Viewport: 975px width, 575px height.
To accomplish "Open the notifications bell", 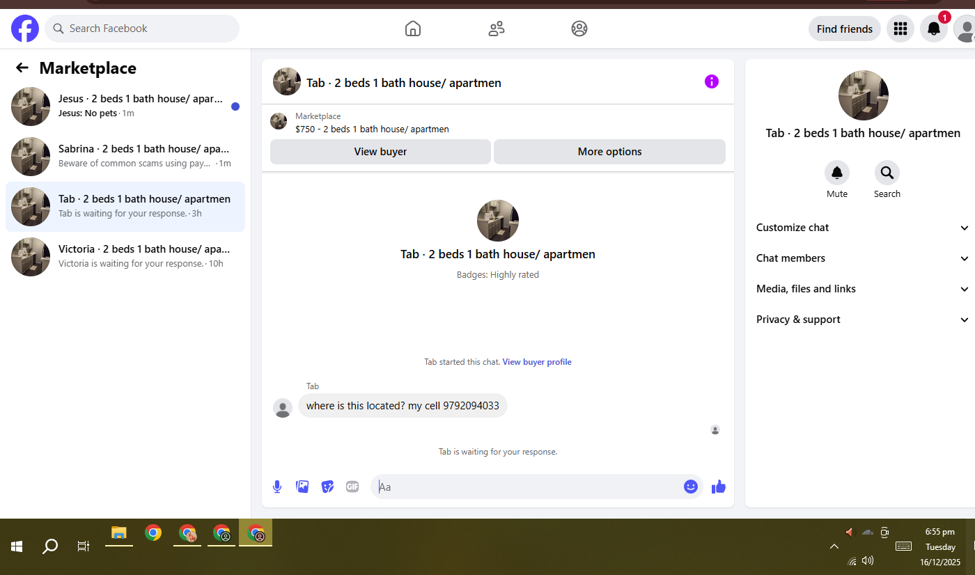I will pyautogui.click(x=934, y=29).
